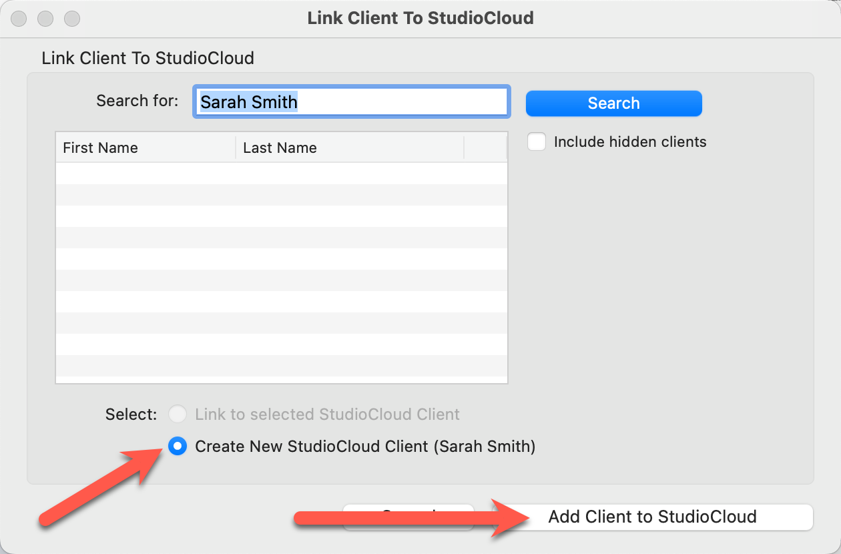The height and width of the screenshot is (554, 841).
Task: Enable the Include hidden clients checkbox
Action: 537,142
